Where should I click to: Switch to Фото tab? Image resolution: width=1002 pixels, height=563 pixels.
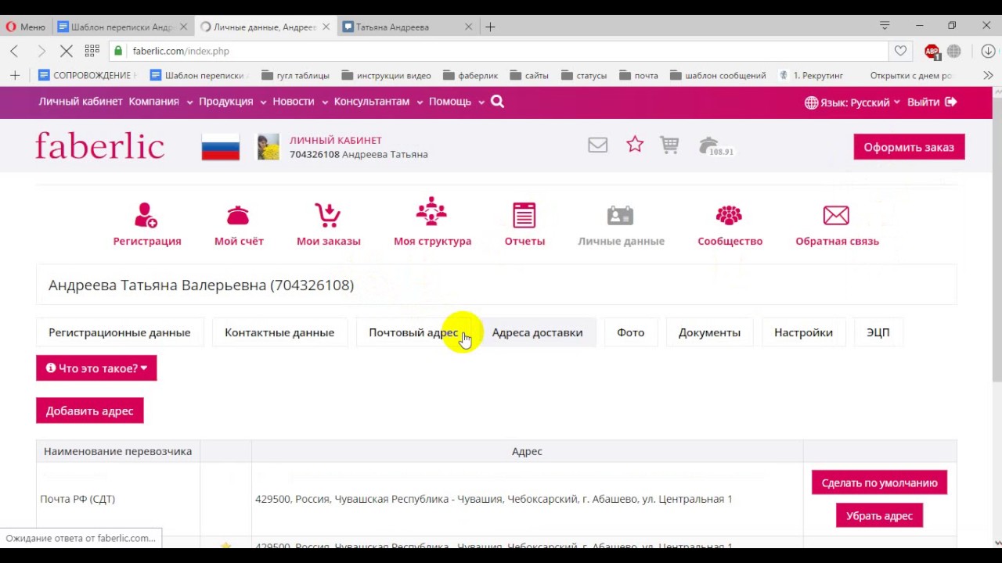pyautogui.click(x=630, y=332)
